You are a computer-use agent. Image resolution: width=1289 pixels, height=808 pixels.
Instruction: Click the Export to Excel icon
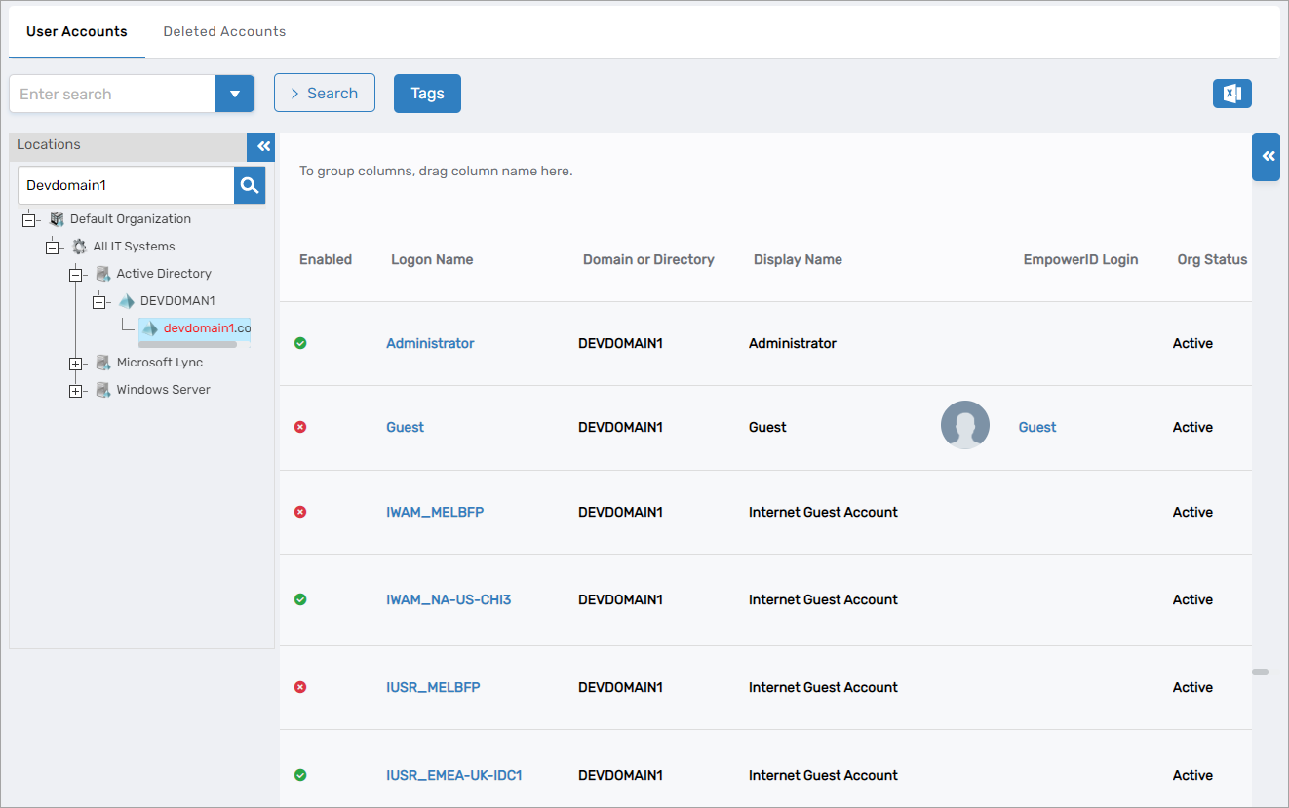point(1231,94)
